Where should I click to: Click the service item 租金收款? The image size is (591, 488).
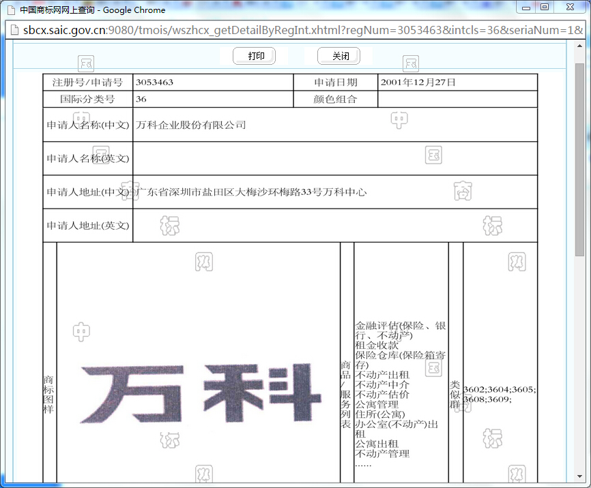pyautogui.click(x=377, y=346)
